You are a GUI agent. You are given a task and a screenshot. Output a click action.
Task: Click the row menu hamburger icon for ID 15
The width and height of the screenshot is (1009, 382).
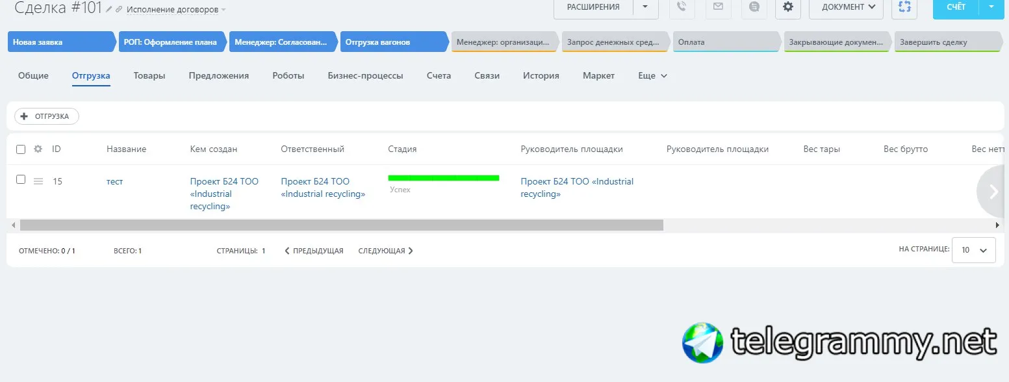pyautogui.click(x=38, y=181)
